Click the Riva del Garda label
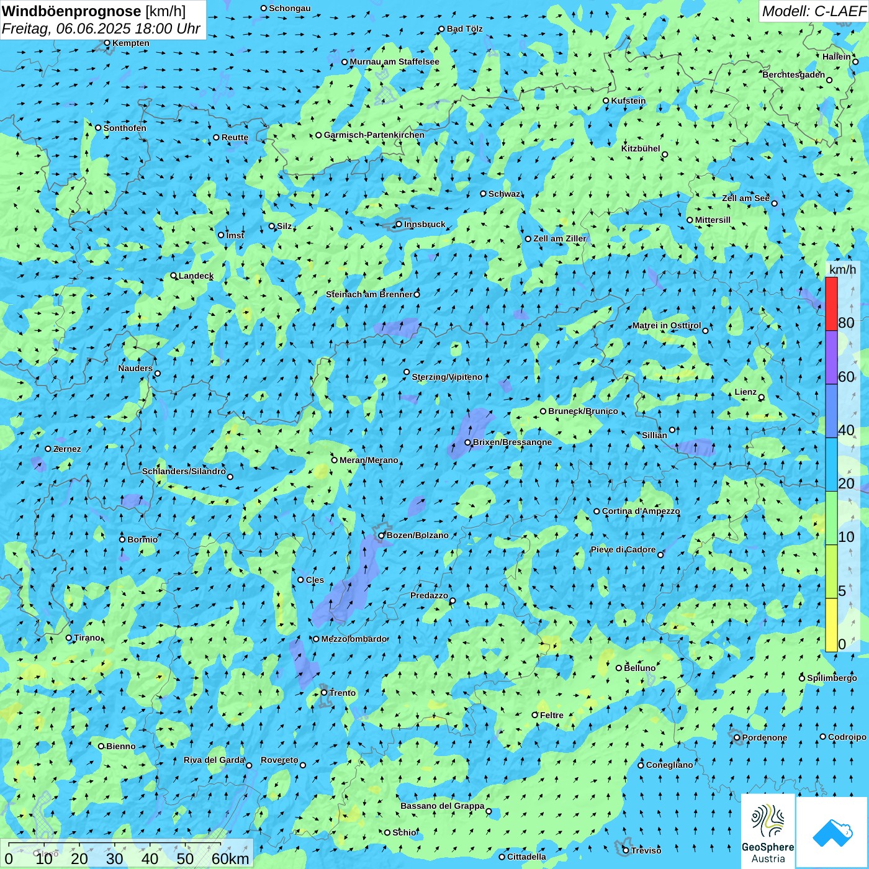 click(x=214, y=760)
